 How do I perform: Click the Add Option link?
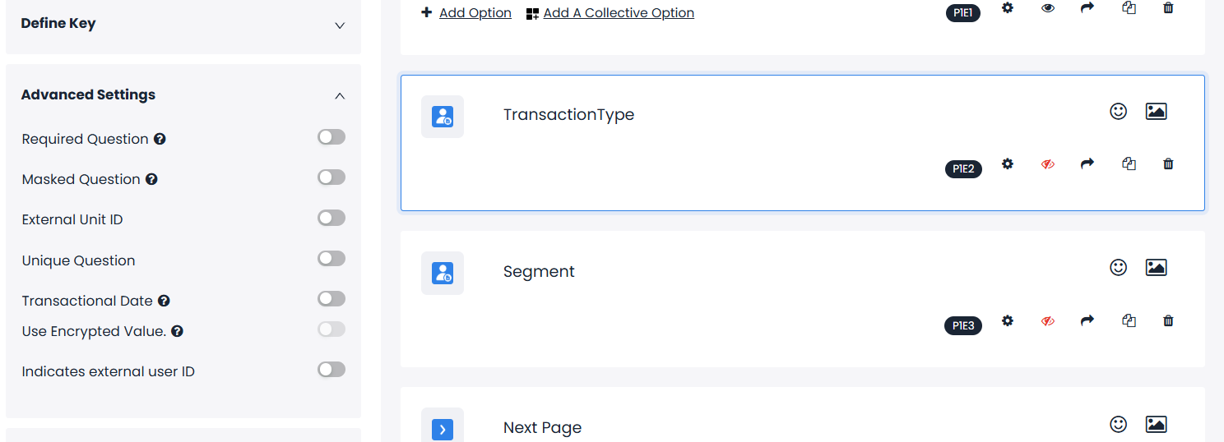475,13
